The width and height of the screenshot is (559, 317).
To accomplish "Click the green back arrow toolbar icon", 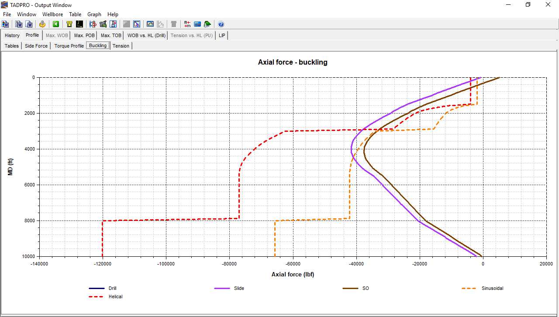I will [56, 24].
